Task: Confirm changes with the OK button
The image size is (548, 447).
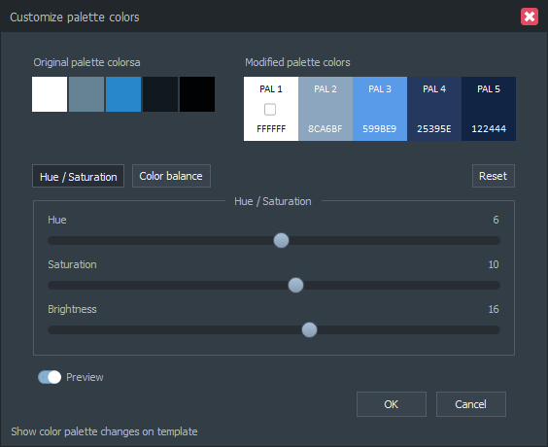Action: click(391, 404)
